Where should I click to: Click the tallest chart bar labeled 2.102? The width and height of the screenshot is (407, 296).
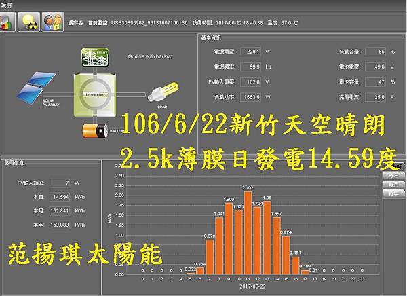click(x=248, y=233)
